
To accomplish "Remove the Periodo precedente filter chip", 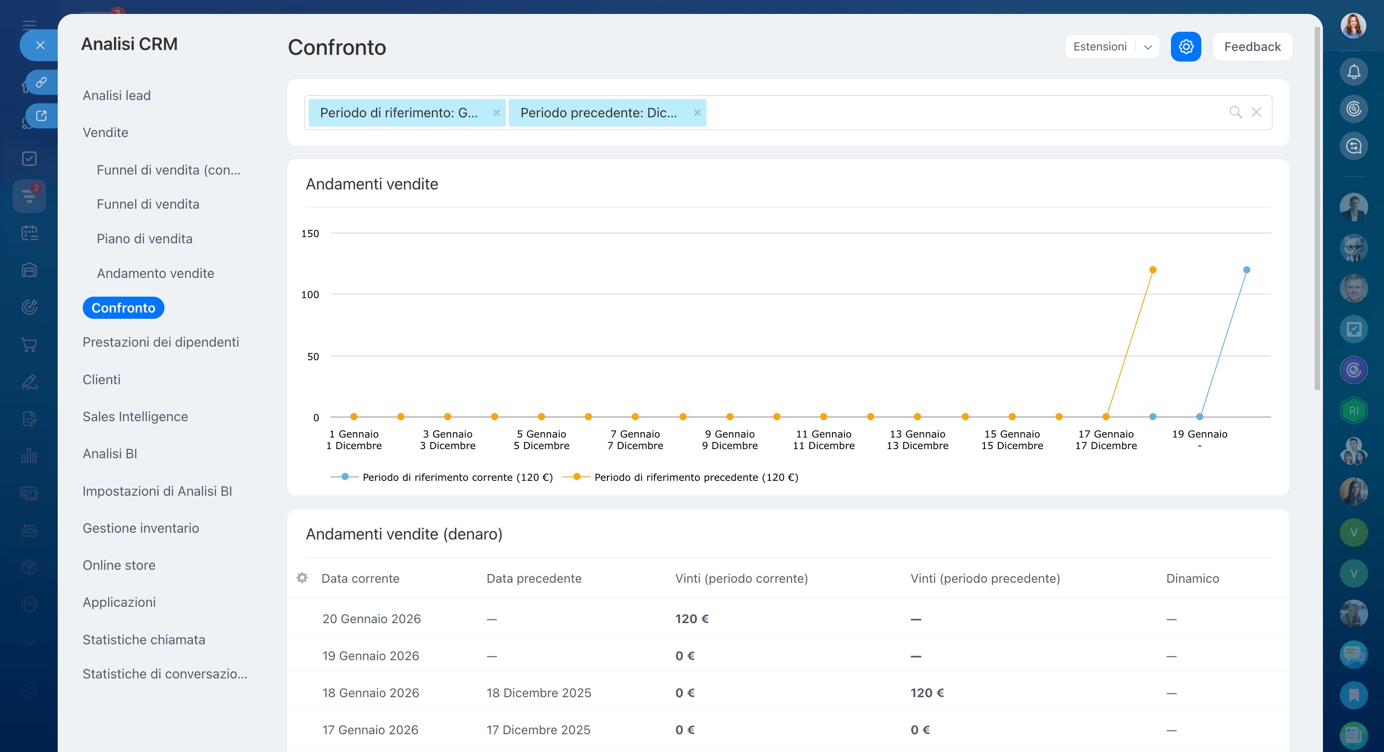I will click(697, 113).
